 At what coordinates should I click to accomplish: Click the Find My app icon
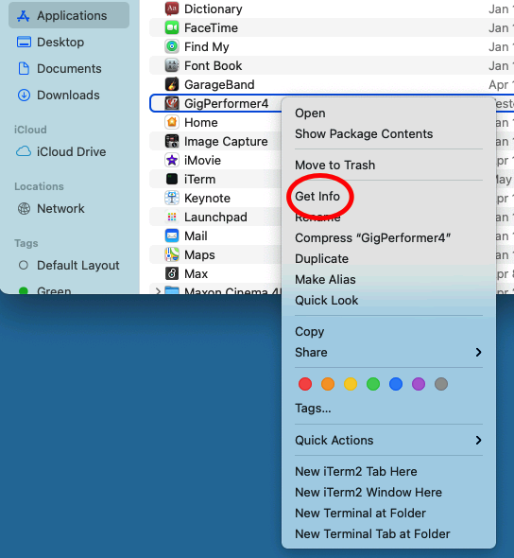pyautogui.click(x=172, y=46)
